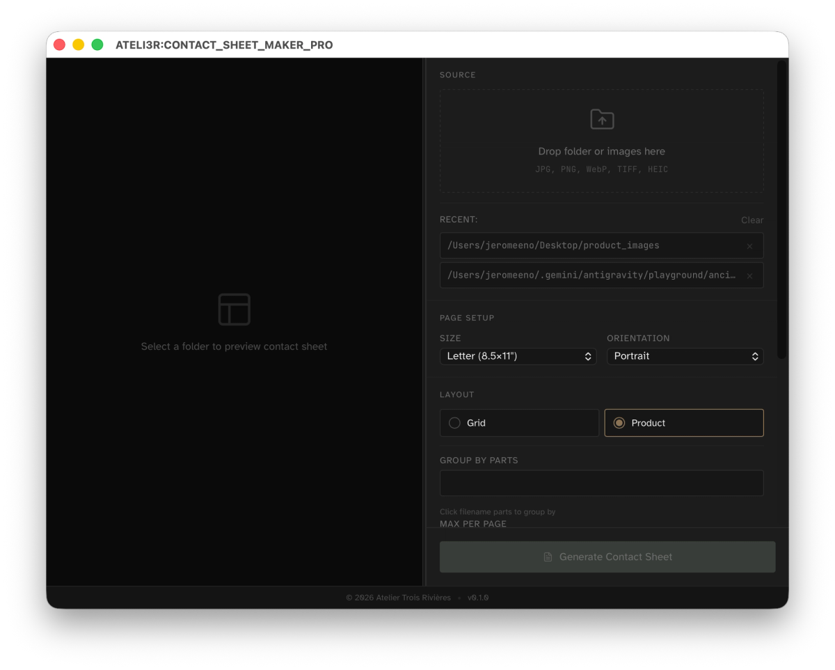This screenshot has width=835, height=670.
Task: Click the 'Drop folder or images here' area
Action: click(x=601, y=151)
